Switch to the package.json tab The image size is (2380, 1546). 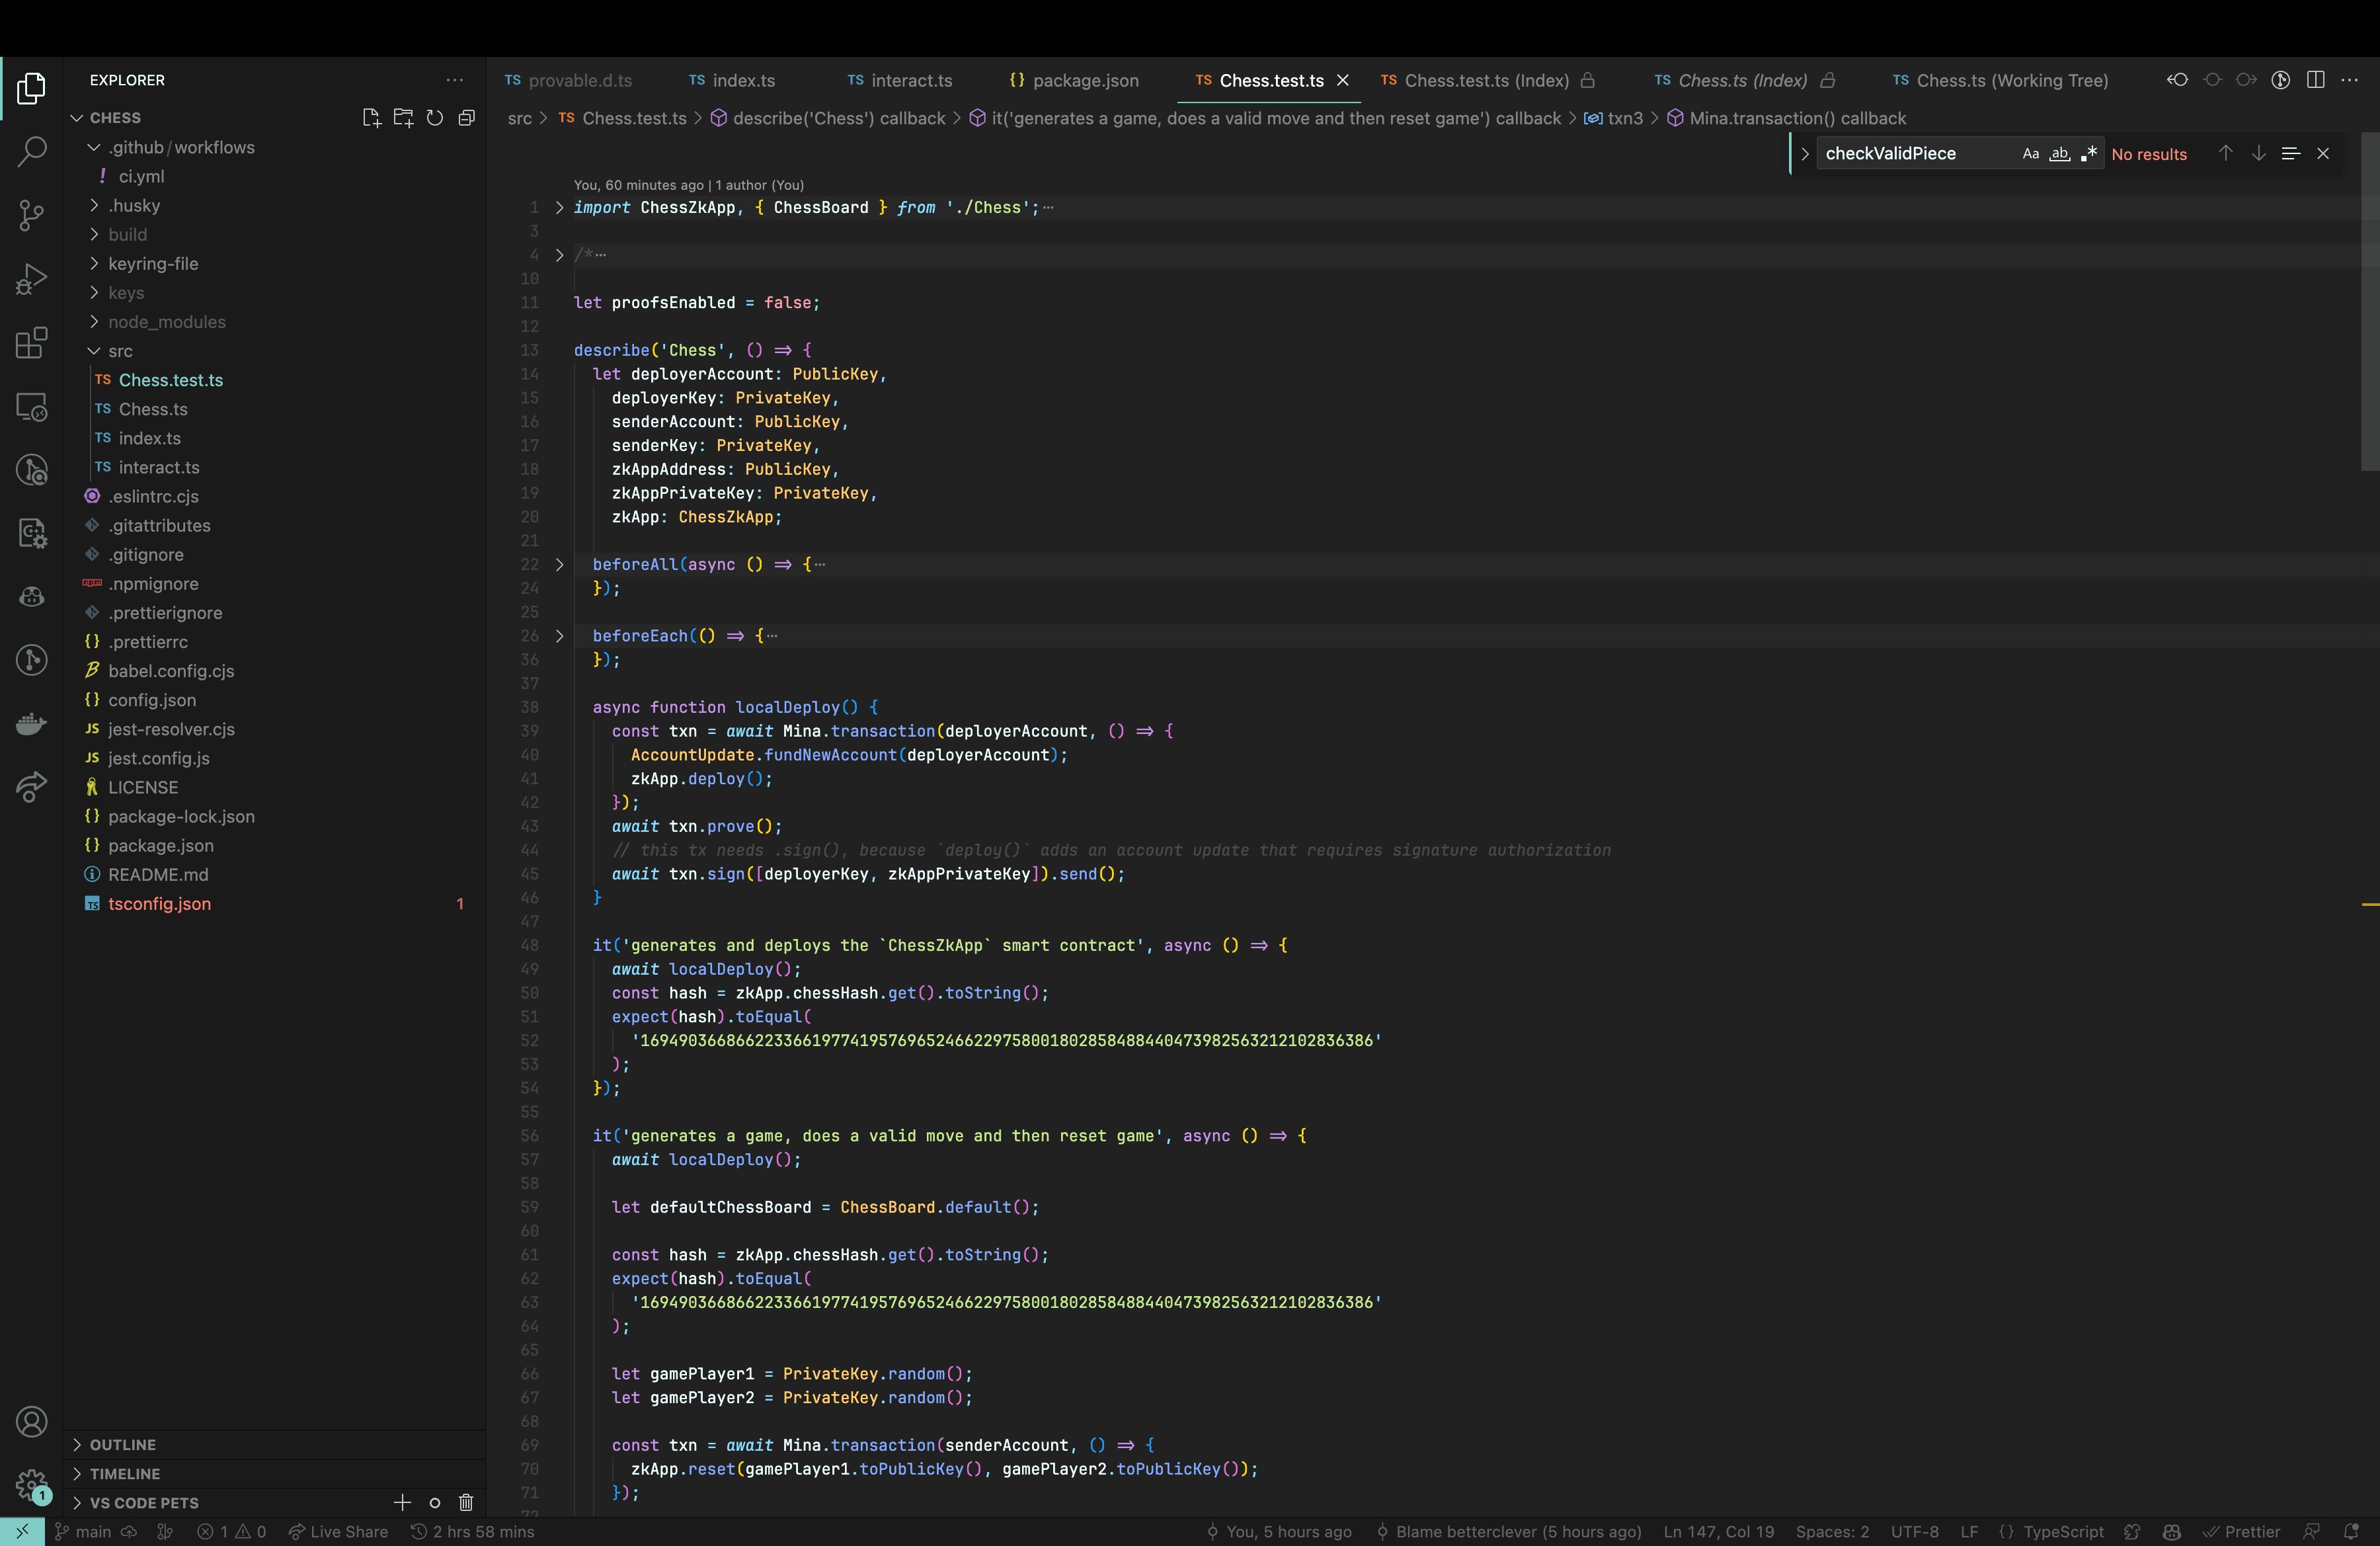click(x=1074, y=80)
